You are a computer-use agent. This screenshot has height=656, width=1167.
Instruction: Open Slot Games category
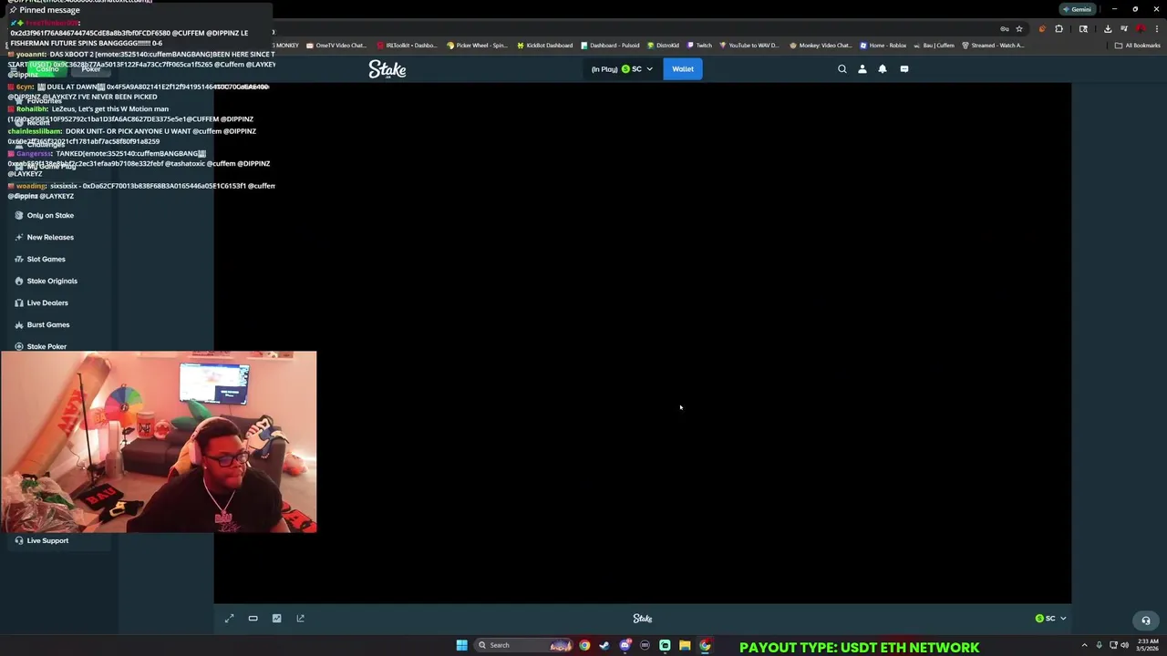pos(46,260)
